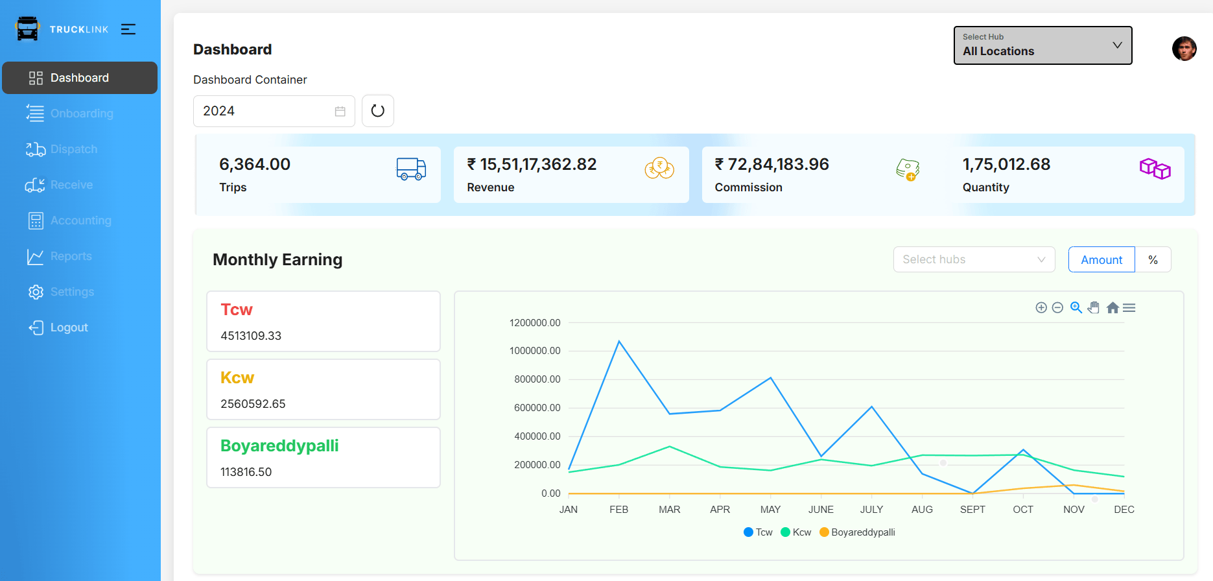Click the Logout link
Screen dimensions: 1213x581
[x=69, y=327]
